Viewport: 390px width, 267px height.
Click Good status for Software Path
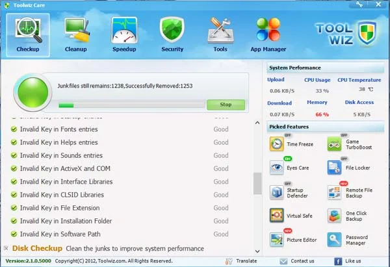(221, 234)
